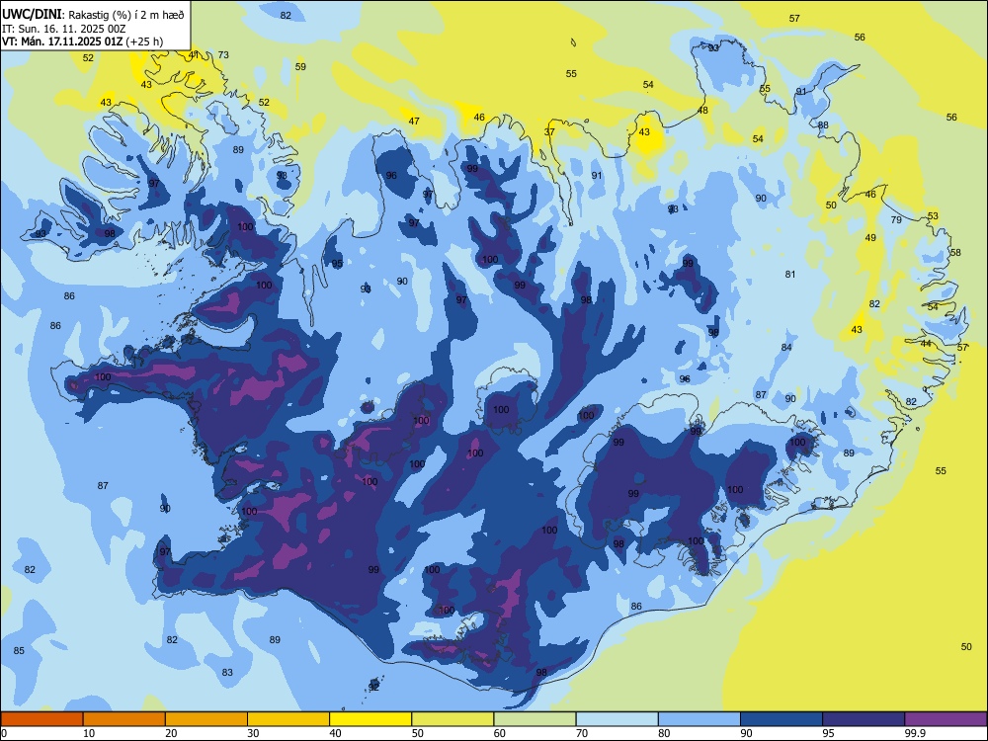Click the 50–60 yellow-green legend swatch
988x741 pixels.
coord(453,719)
